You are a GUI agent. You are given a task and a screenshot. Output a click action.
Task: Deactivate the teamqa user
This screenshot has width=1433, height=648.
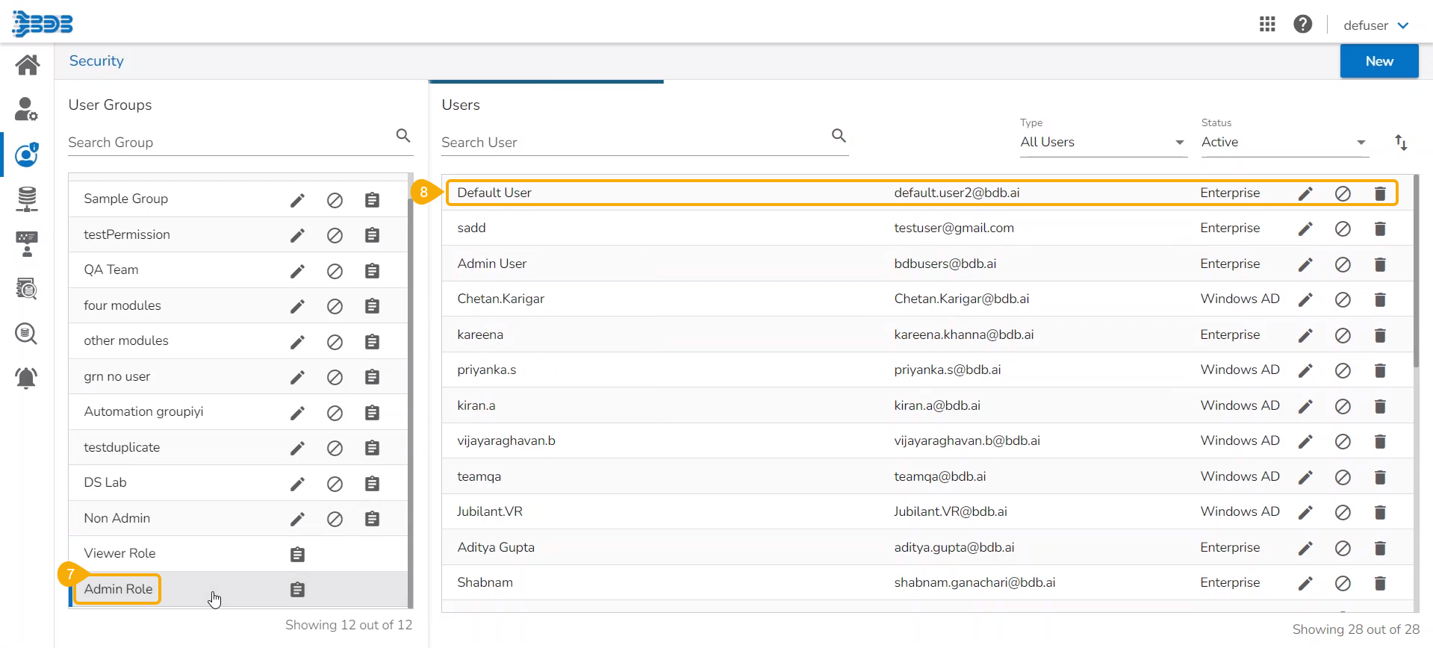[1343, 477]
